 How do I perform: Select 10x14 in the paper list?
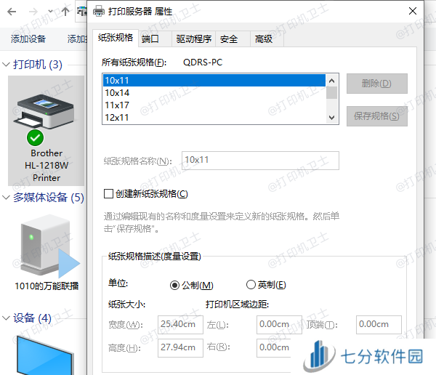click(x=214, y=92)
